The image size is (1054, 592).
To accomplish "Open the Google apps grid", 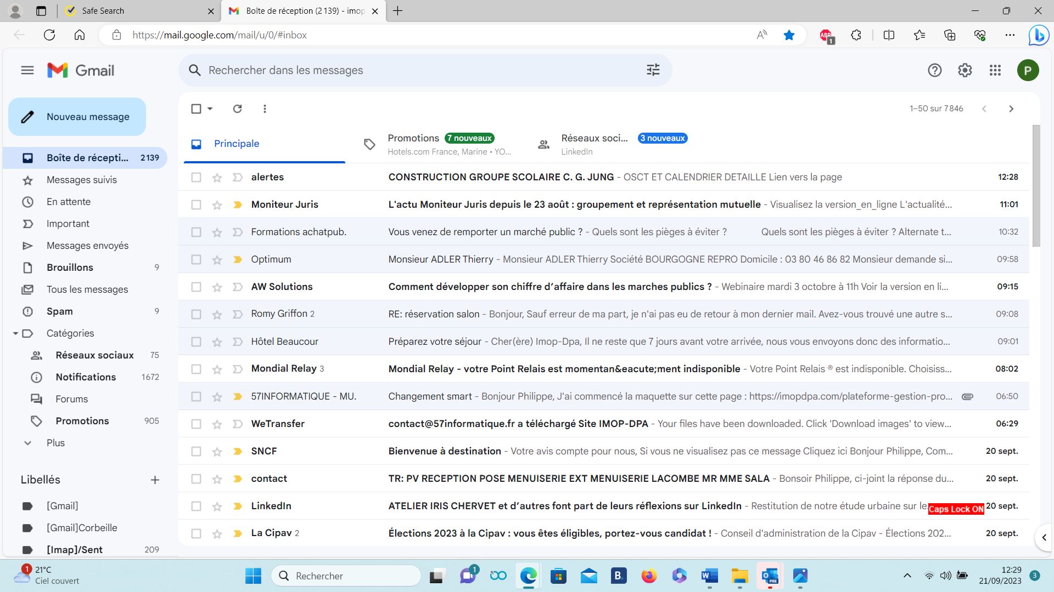I will (x=995, y=70).
